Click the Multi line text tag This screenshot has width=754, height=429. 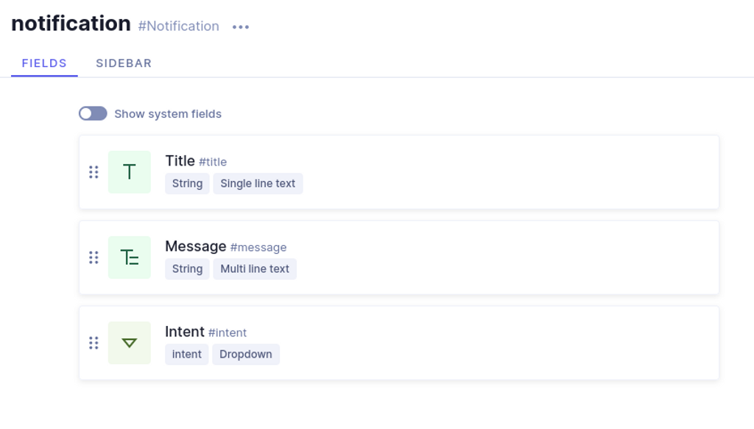click(x=255, y=269)
